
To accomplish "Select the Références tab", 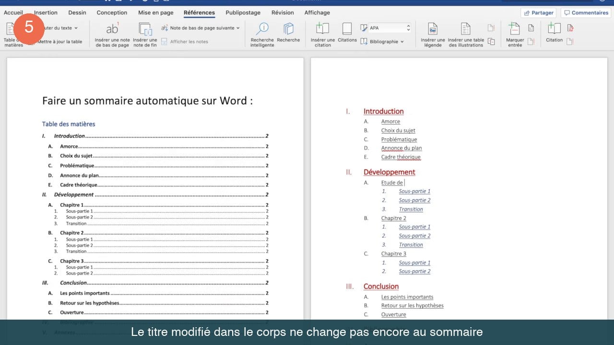I will (199, 12).
